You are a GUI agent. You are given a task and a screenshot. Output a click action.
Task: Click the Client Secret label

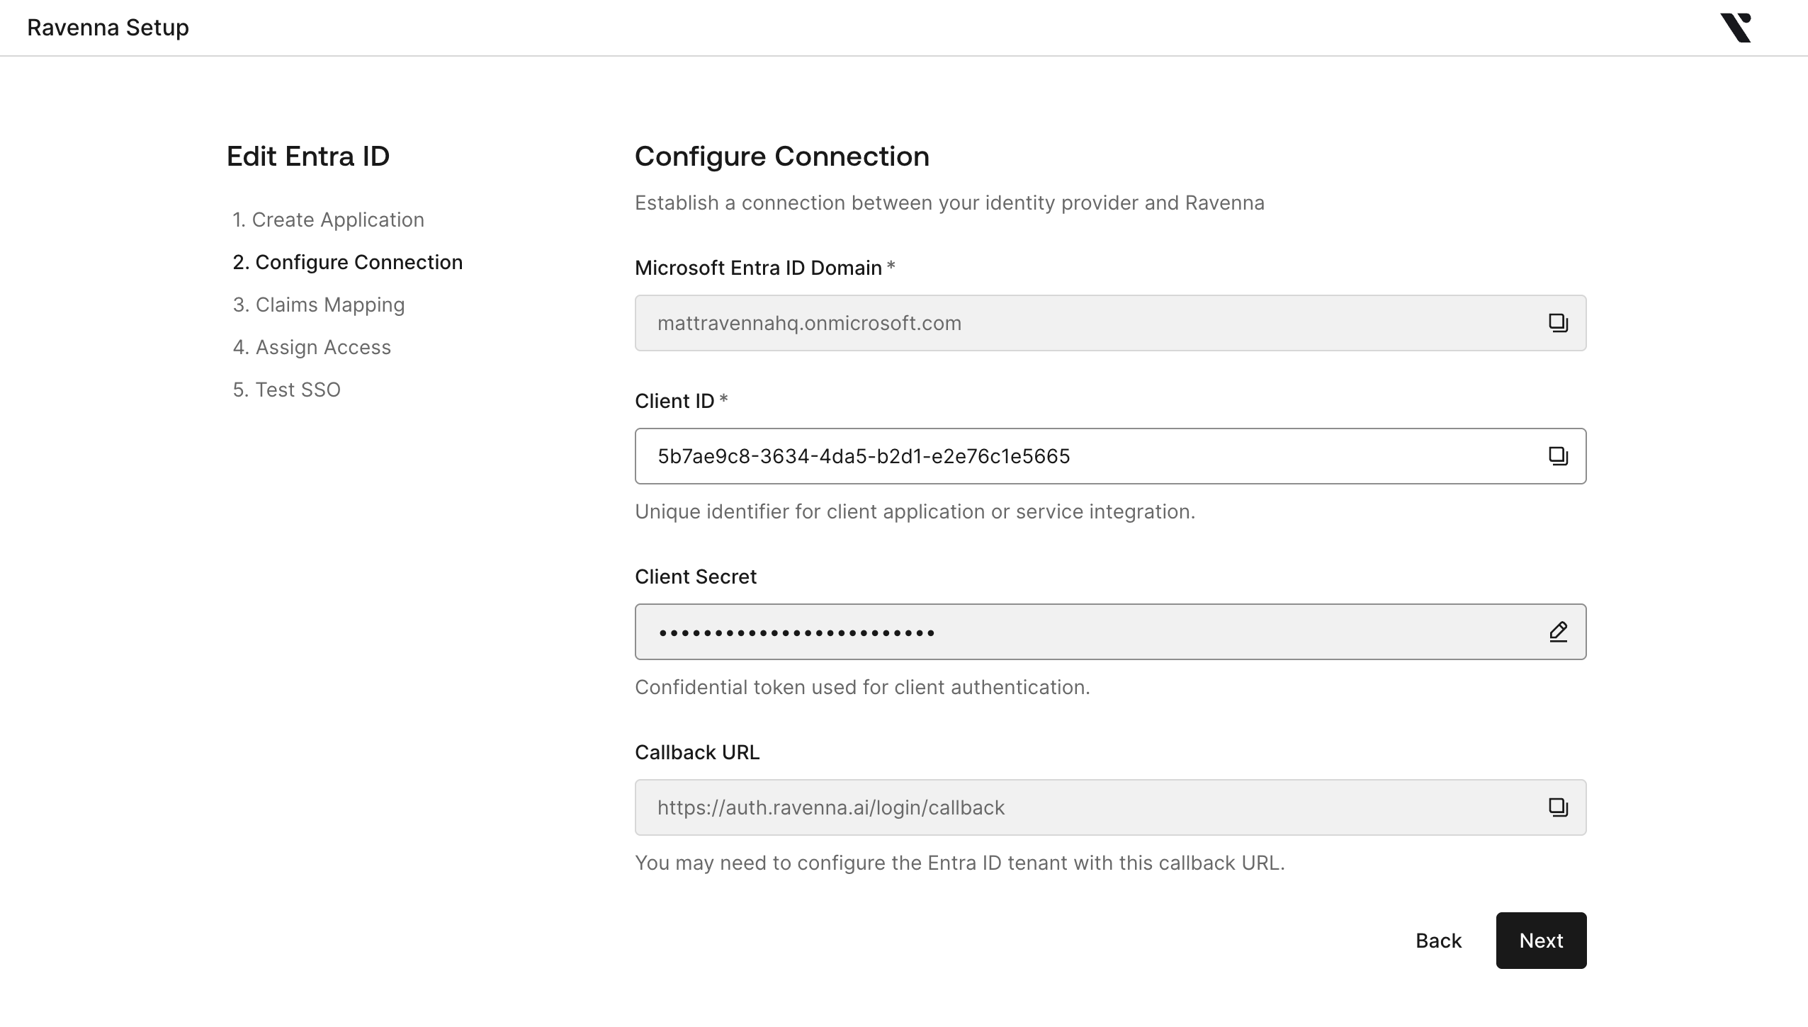click(x=695, y=577)
